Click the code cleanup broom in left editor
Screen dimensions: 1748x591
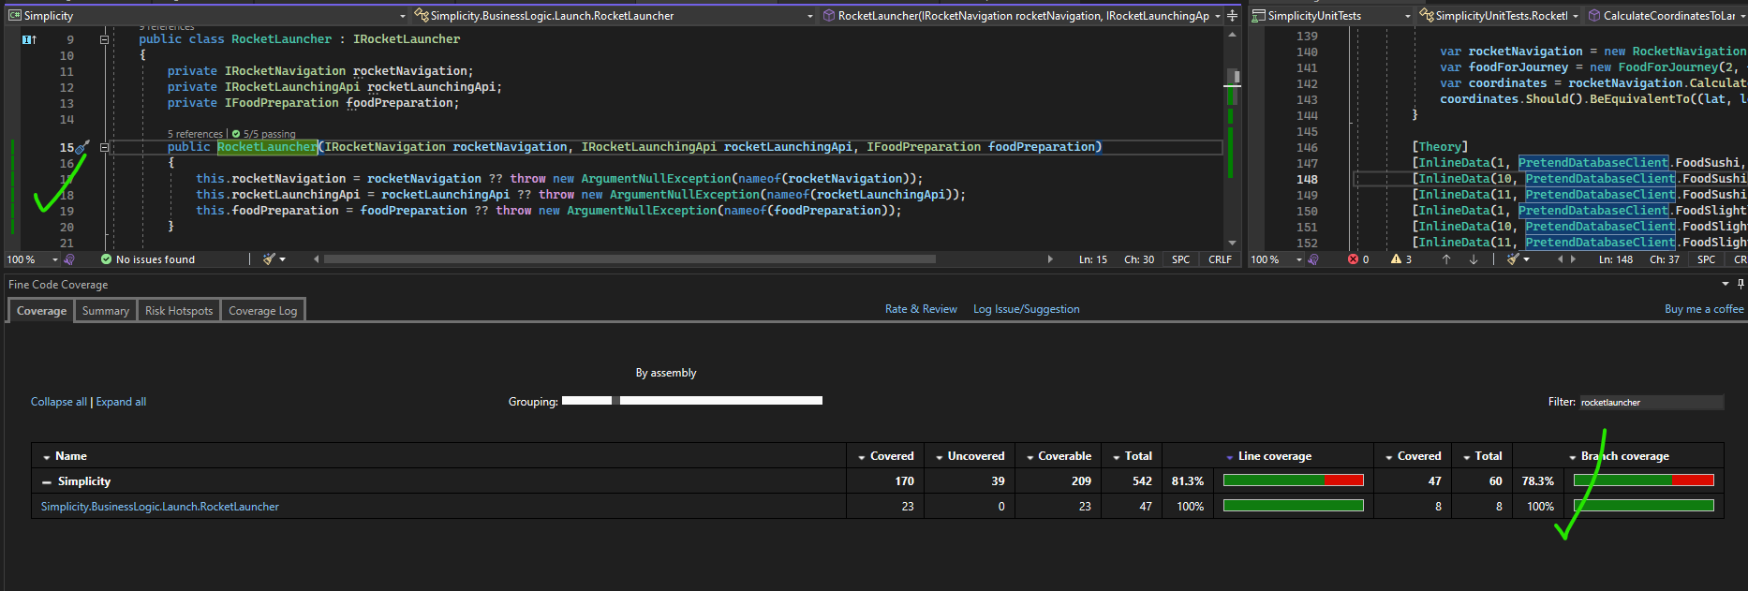[x=269, y=259]
